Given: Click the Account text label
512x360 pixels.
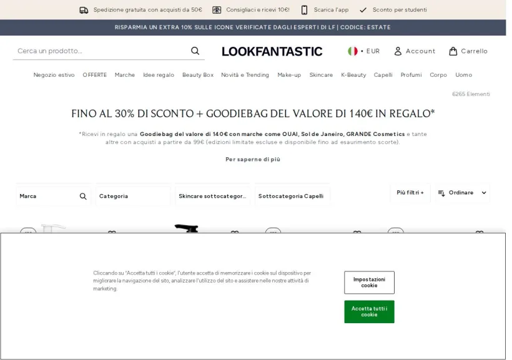Looking at the screenshot, I should (420, 51).
